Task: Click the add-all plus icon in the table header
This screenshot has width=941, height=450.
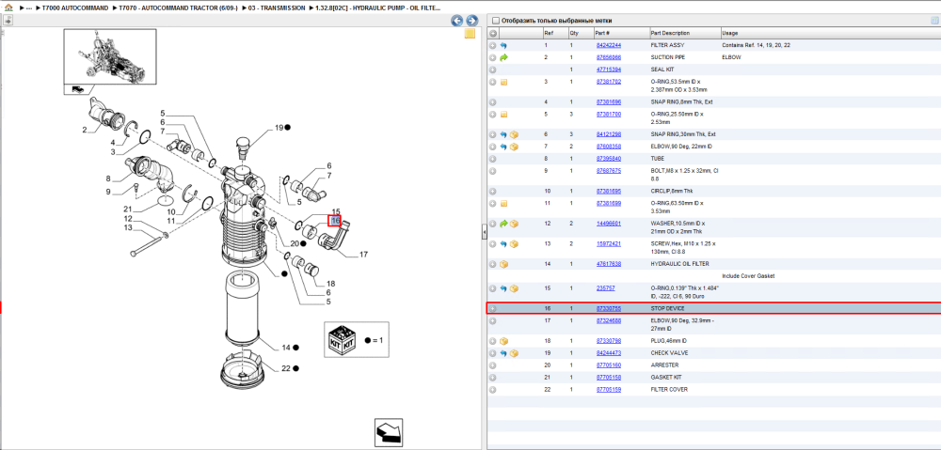Action: 493,33
